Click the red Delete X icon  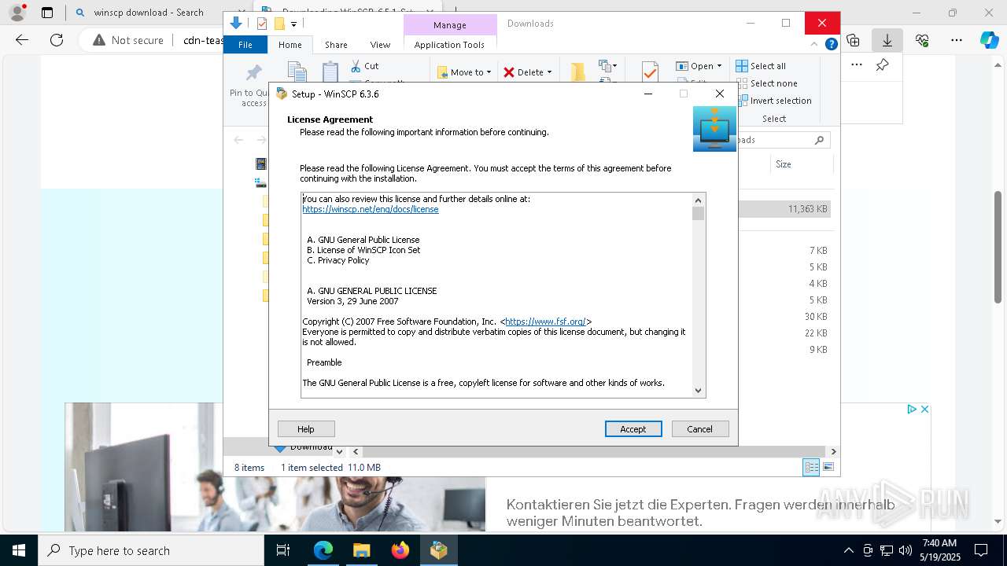[x=509, y=72]
